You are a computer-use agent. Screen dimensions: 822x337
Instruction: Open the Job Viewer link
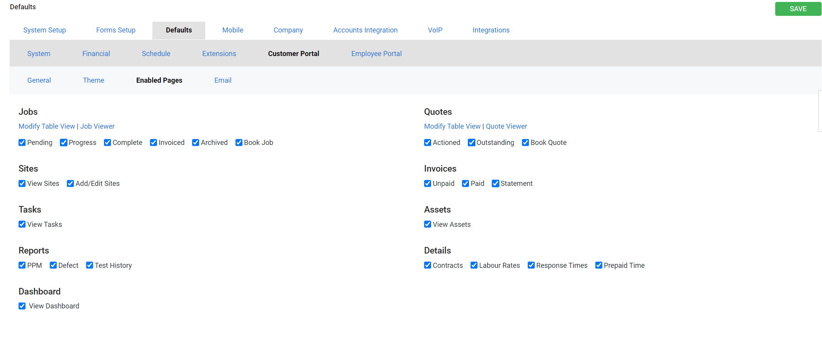pyautogui.click(x=97, y=126)
